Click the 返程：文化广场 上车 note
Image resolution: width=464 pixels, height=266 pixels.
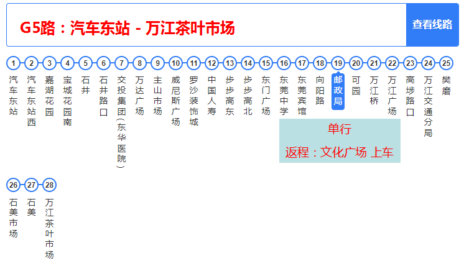[339, 152]
